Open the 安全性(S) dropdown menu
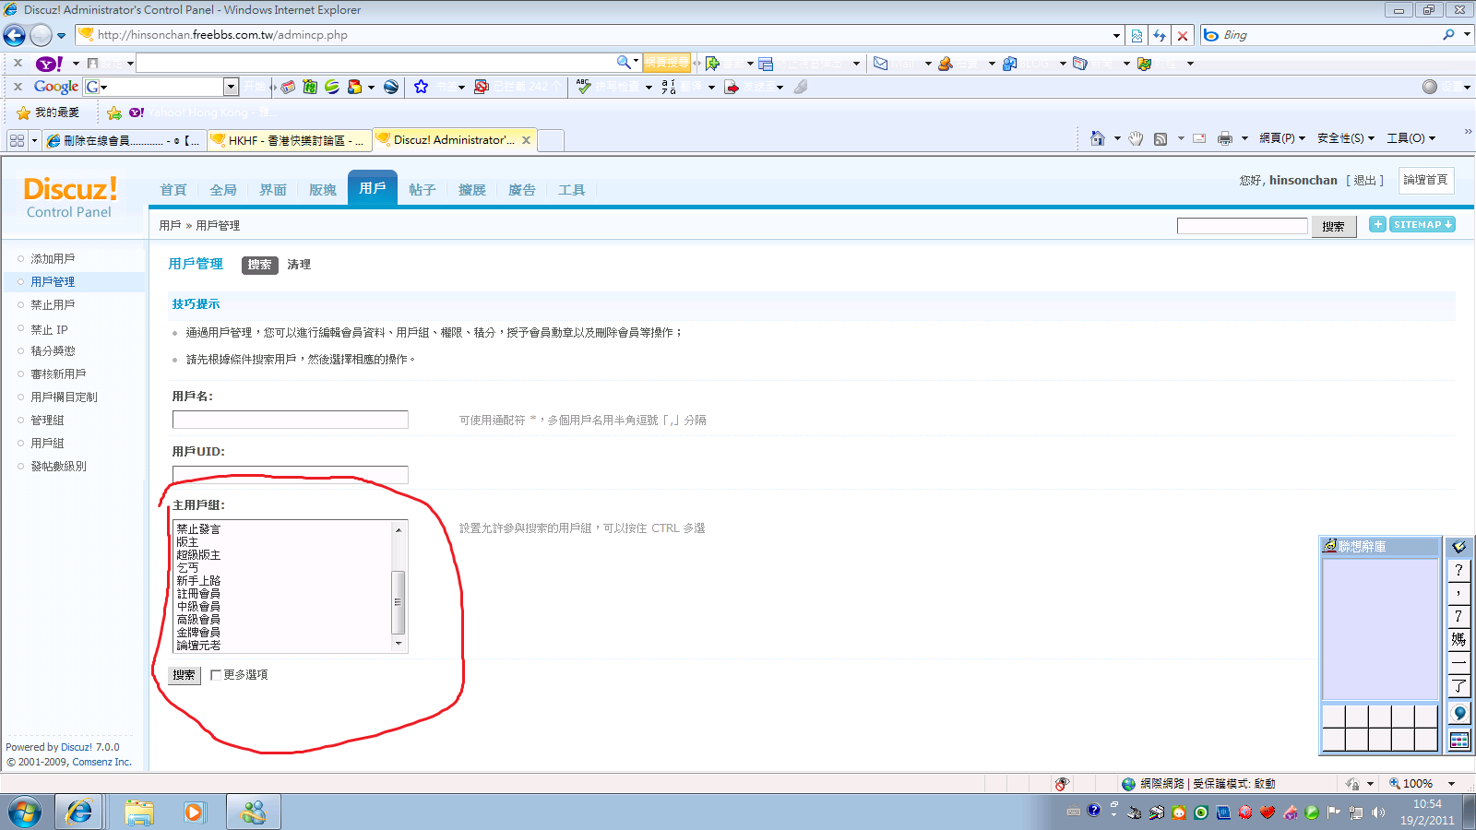Image resolution: width=1476 pixels, height=830 pixels. click(1345, 138)
